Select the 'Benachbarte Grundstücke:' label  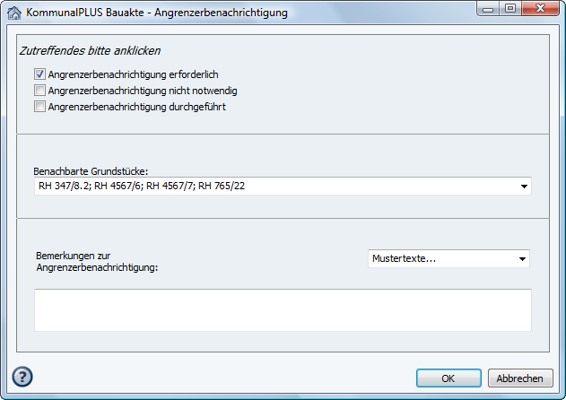[90, 170]
